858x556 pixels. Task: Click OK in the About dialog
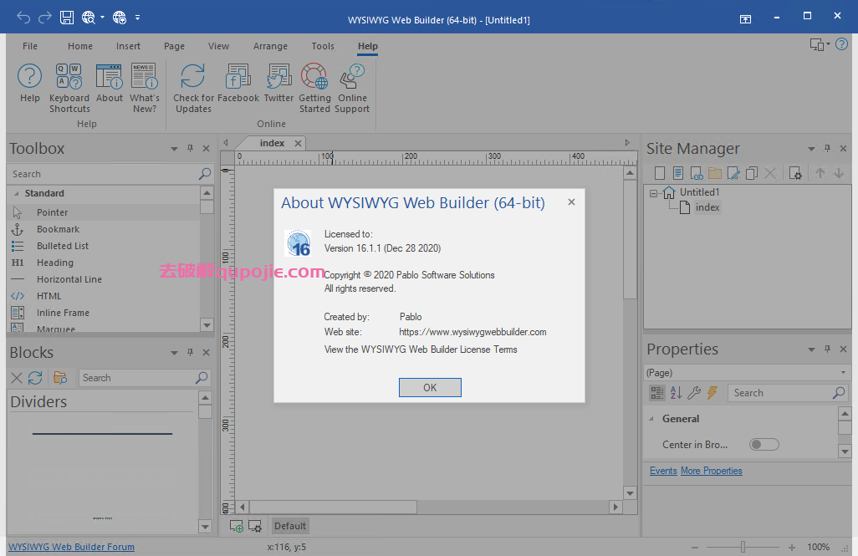(x=430, y=387)
